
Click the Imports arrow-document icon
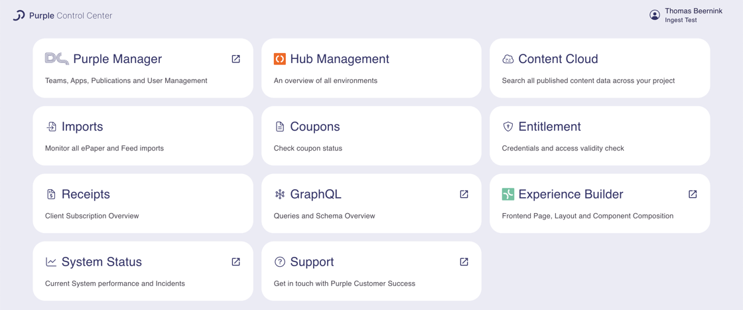[50, 127]
